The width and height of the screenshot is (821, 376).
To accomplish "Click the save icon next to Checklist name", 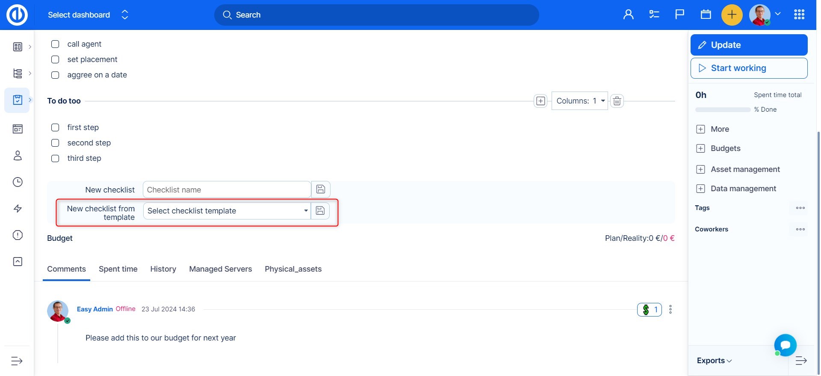I will [x=321, y=189].
